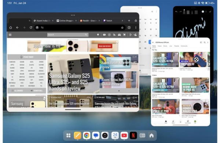Screen dimensions: 220x143
Task: Bookmark the page with the star icon
Action: click(x=122, y=27)
